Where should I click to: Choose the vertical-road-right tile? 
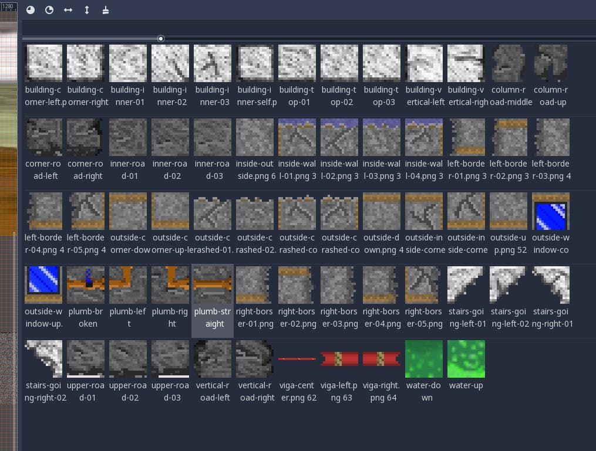coord(255,371)
